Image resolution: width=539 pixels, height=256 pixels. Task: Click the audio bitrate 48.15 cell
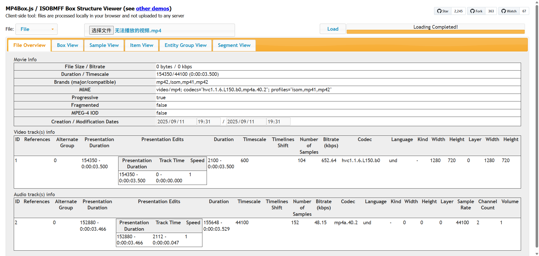point(320,223)
